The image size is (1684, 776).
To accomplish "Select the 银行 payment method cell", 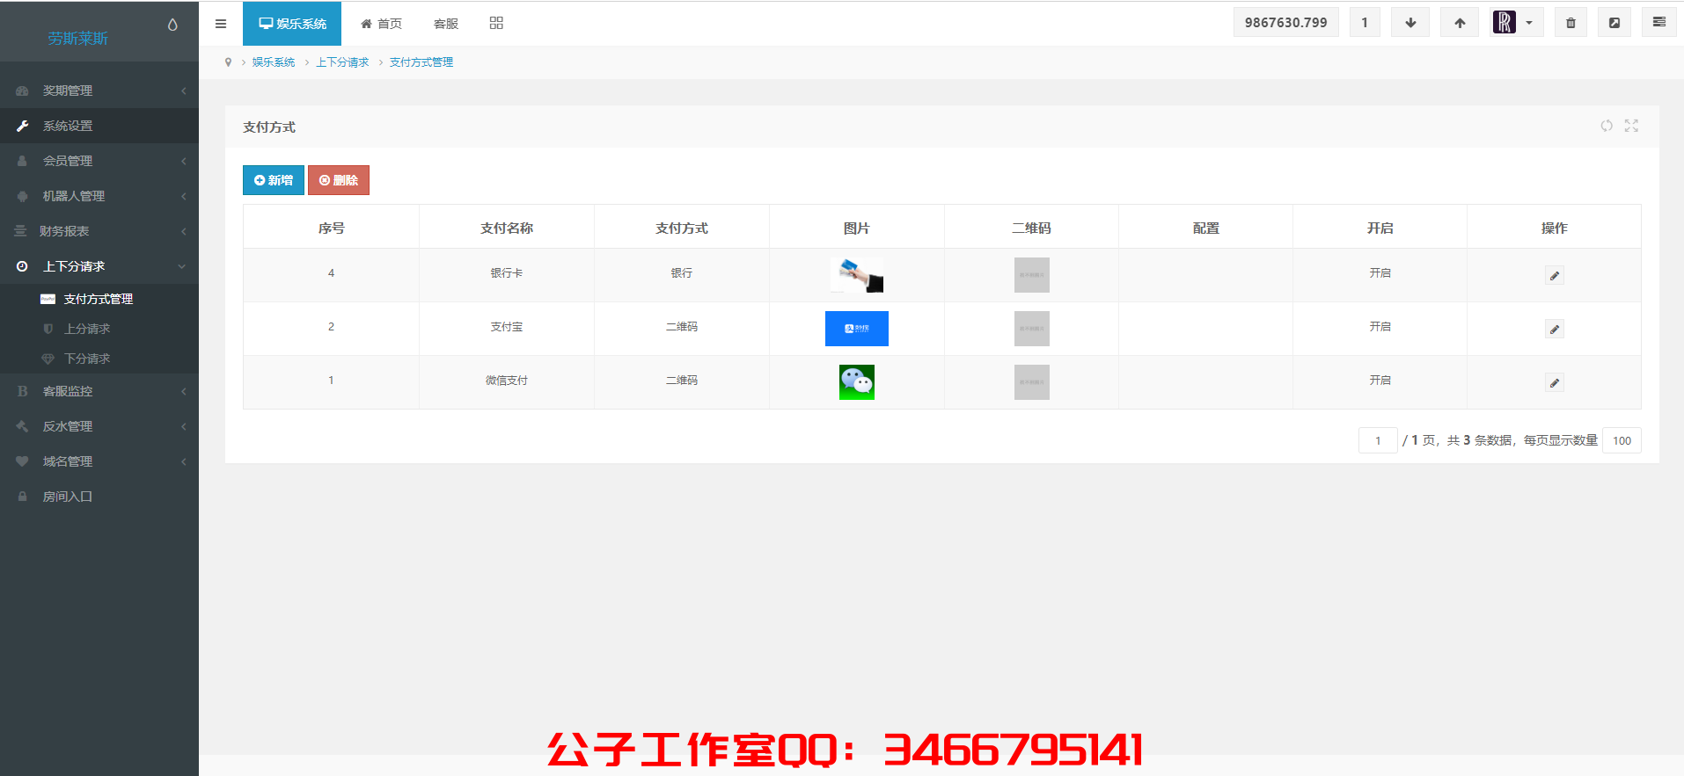I will click(682, 273).
